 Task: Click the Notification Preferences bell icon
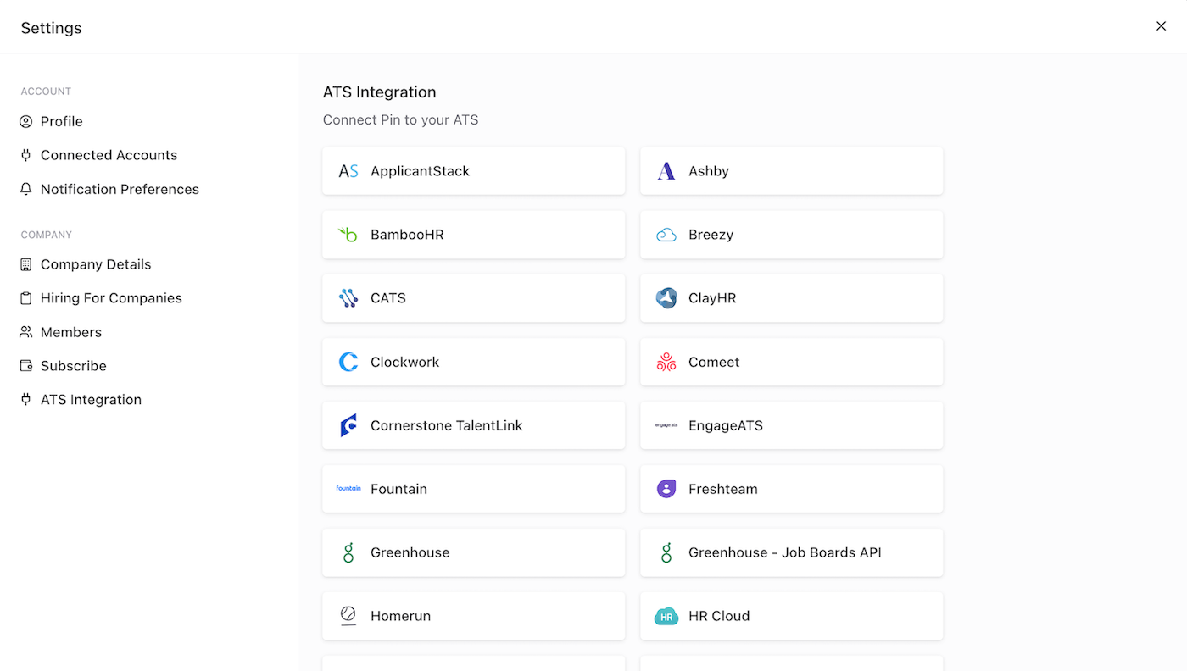[26, 190]
